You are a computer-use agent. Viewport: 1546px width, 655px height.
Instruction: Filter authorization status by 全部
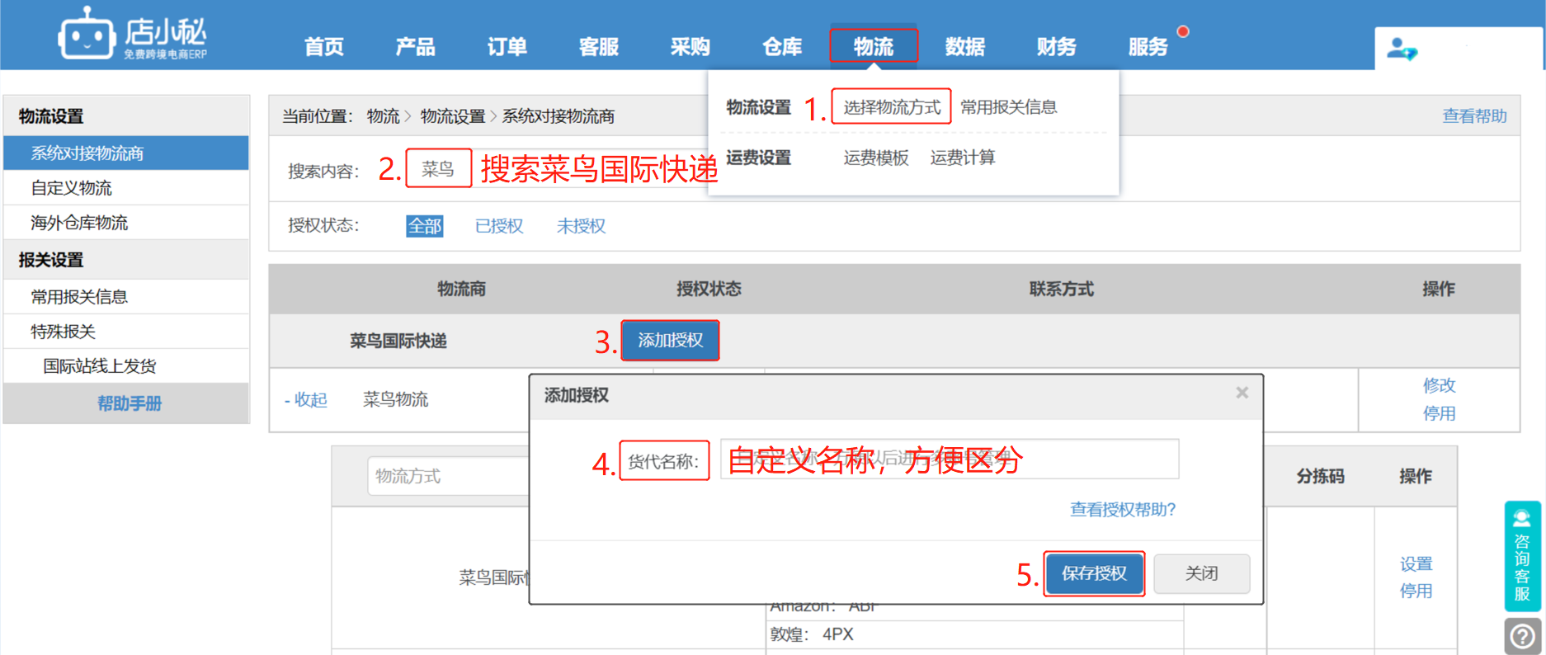pyautogui.click(x=425, y=226)
